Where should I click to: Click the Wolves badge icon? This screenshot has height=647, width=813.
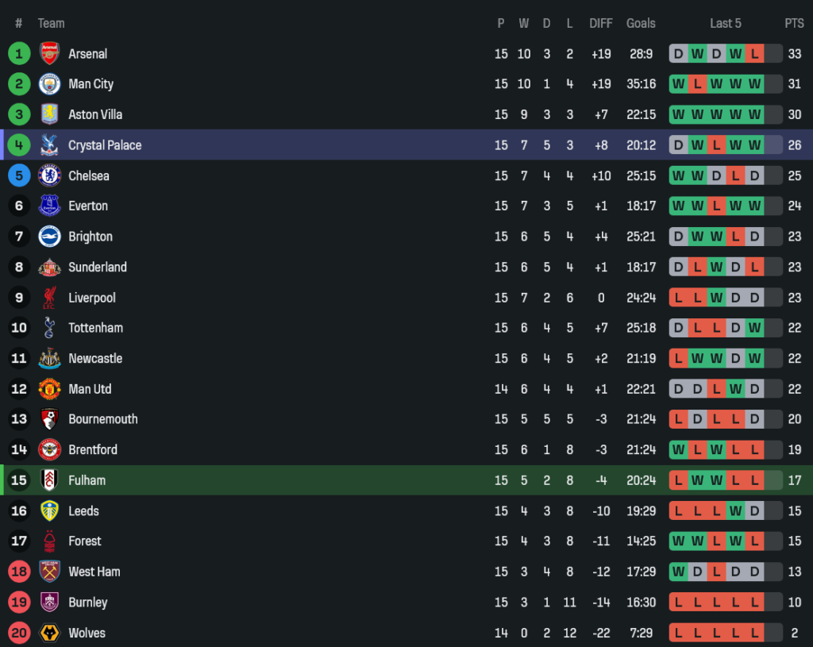(x=49, y=633)
